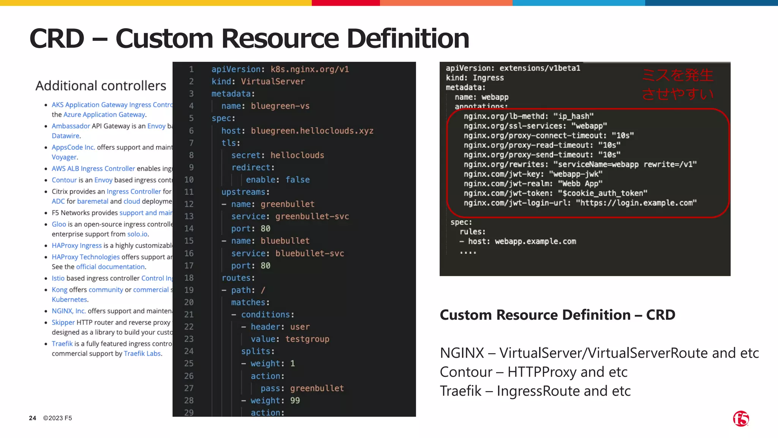Open the official documentation link

110,267
